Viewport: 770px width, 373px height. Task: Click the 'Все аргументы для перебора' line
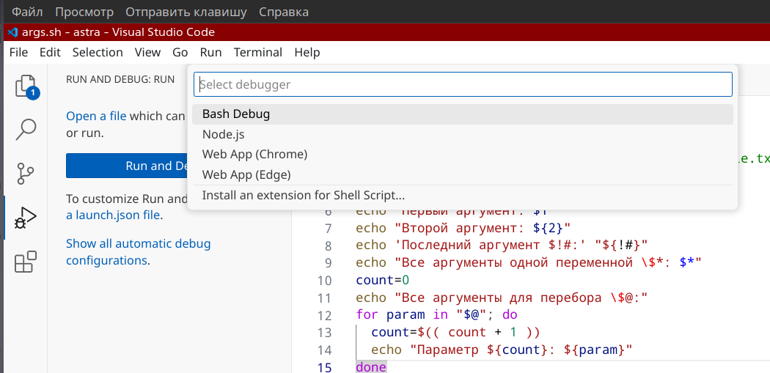(502, 298)
